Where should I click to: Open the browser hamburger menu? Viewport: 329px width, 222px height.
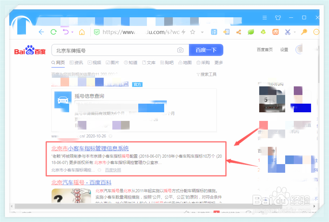coord(265,18)
